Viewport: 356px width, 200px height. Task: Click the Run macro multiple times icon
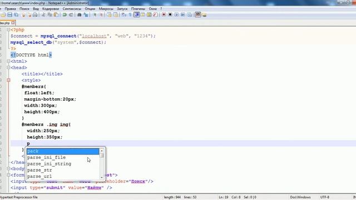coord(183,15)
